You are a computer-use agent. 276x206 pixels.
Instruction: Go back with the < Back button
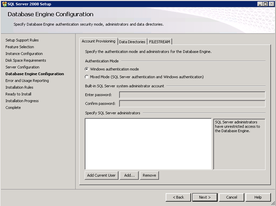coord(178,197)
